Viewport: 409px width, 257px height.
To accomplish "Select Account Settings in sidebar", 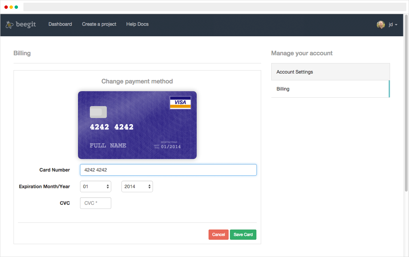I will [x=331, y=72].
